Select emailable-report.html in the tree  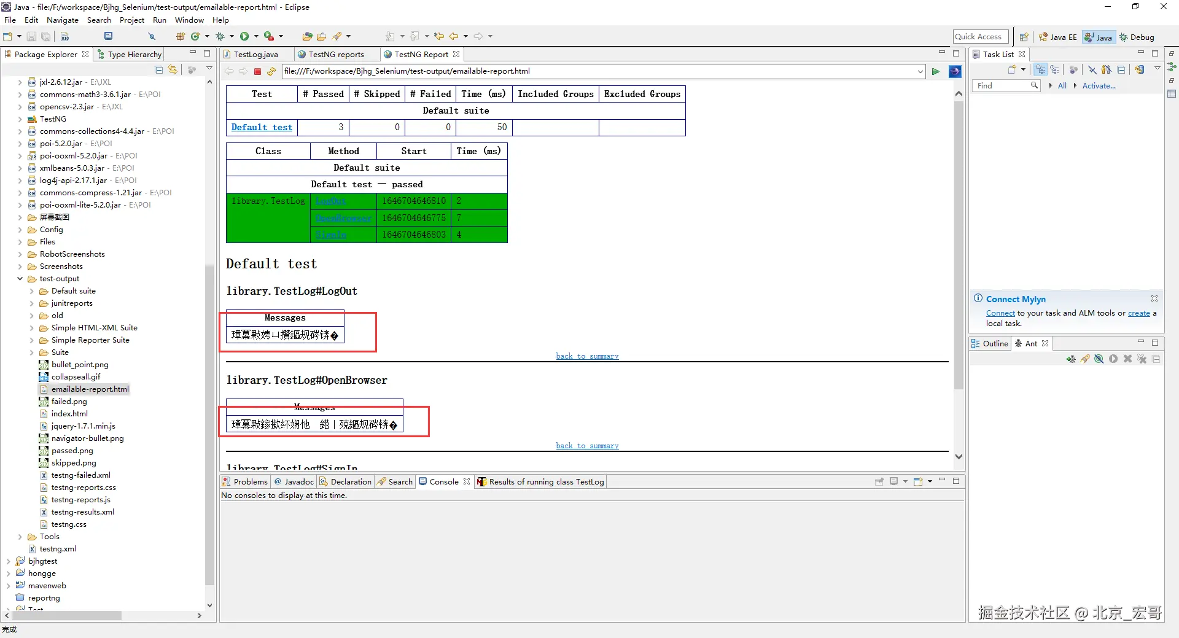tap(90, 389)
